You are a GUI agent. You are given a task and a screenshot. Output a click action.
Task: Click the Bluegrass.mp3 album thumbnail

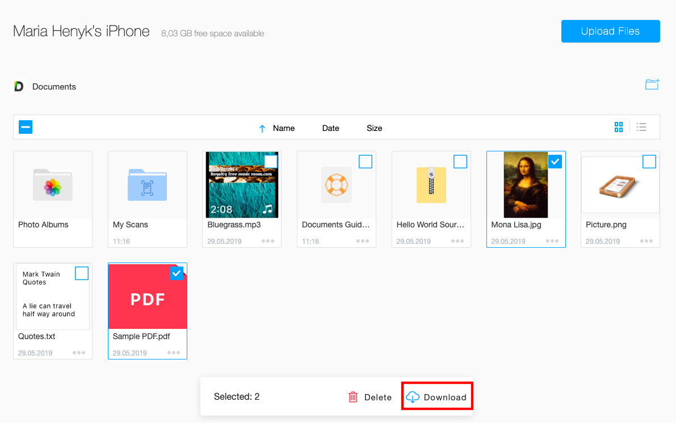click(x=242, y=184)
